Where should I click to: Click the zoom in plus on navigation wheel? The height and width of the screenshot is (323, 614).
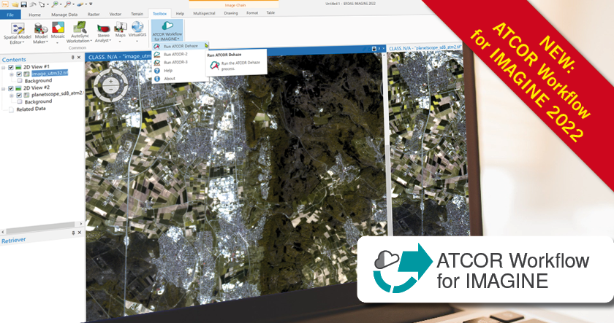111,81
